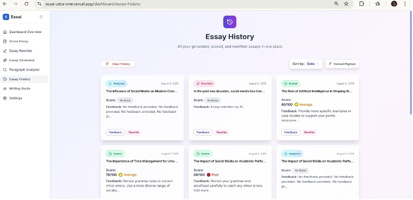The width and height of the screenshot is (413, 200).
Task: Open the Sort by Date dropdown
Action: 306,64
